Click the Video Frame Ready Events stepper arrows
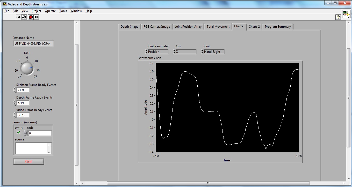352x187 pixels. (x=15, y=115)
